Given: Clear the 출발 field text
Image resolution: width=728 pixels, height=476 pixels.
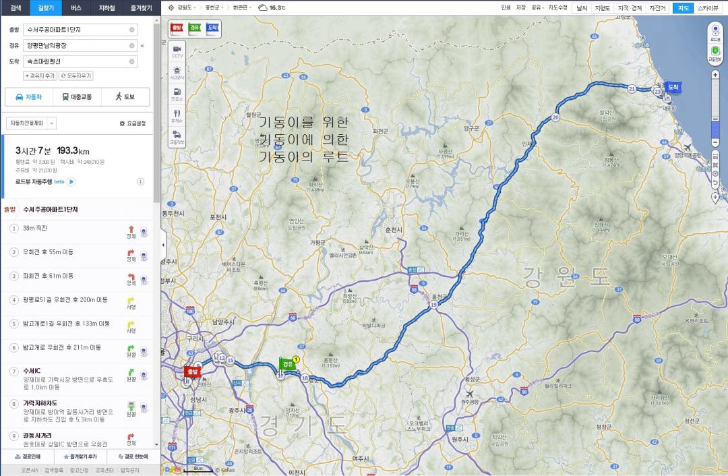Looking at the screenshot, I should pyautogui.click(x=131, y=30).
